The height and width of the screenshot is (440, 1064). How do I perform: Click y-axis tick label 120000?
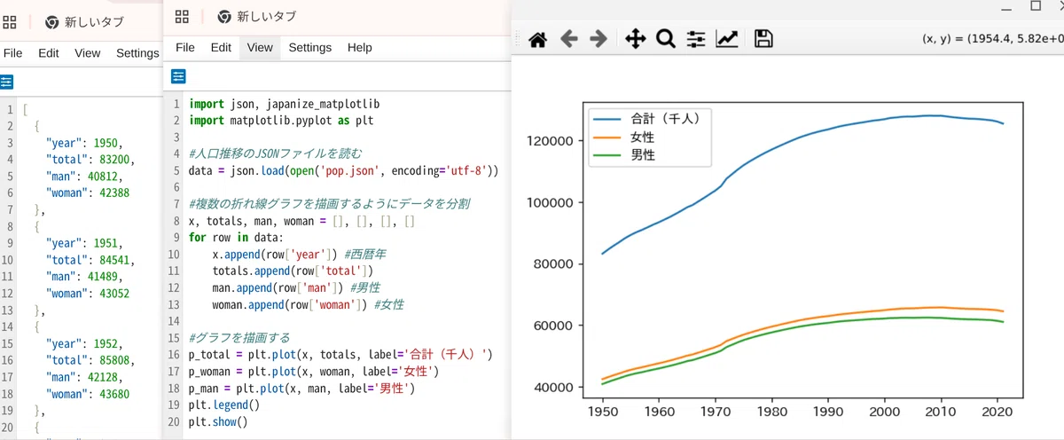click(552, 141)
